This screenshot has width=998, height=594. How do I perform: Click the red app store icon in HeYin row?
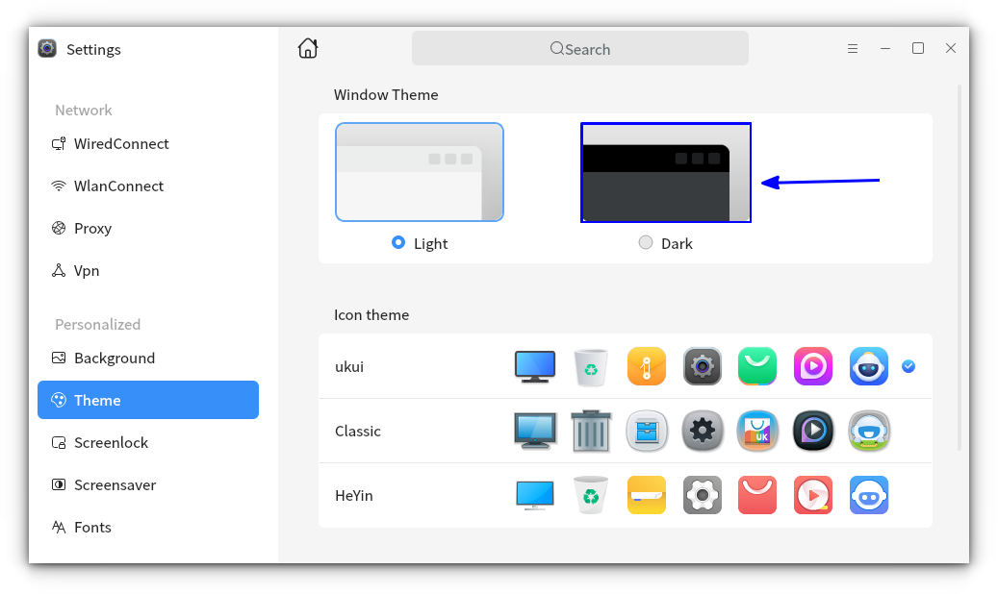coord(757,495)
